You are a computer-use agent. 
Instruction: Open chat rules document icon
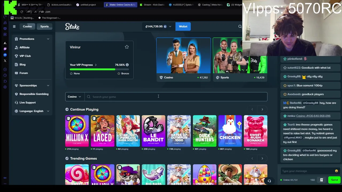[x=321, y=180]
